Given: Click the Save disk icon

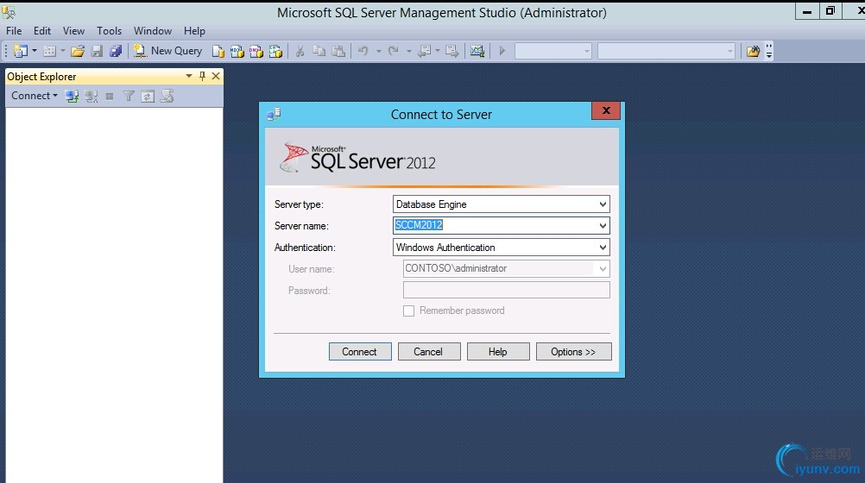Looking at the screenshot, I should click(x=97, y=51).
